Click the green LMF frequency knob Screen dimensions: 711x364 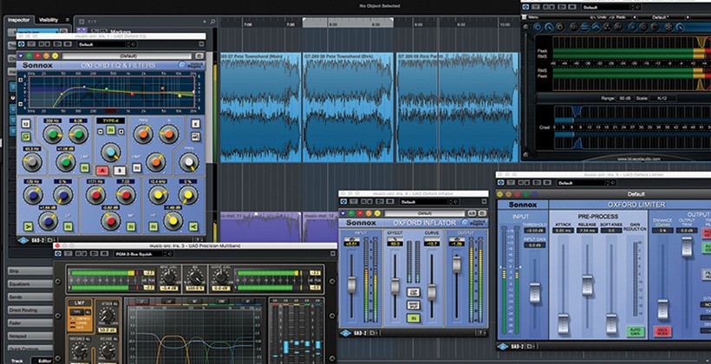click(x=53, y=134)
